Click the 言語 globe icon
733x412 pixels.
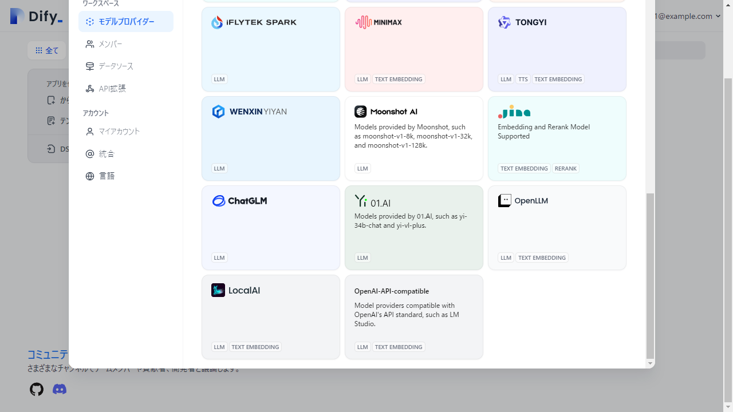pos(89,176)
